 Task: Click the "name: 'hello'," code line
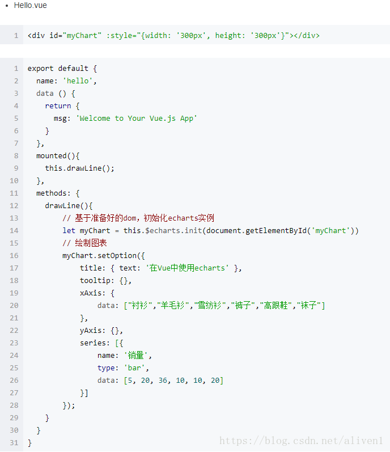(x=66, y=81)
